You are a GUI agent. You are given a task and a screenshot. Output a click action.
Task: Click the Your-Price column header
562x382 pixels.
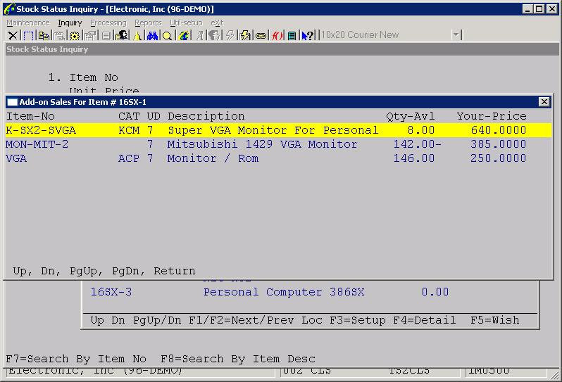pyautogui.click(x=492, y=116)
